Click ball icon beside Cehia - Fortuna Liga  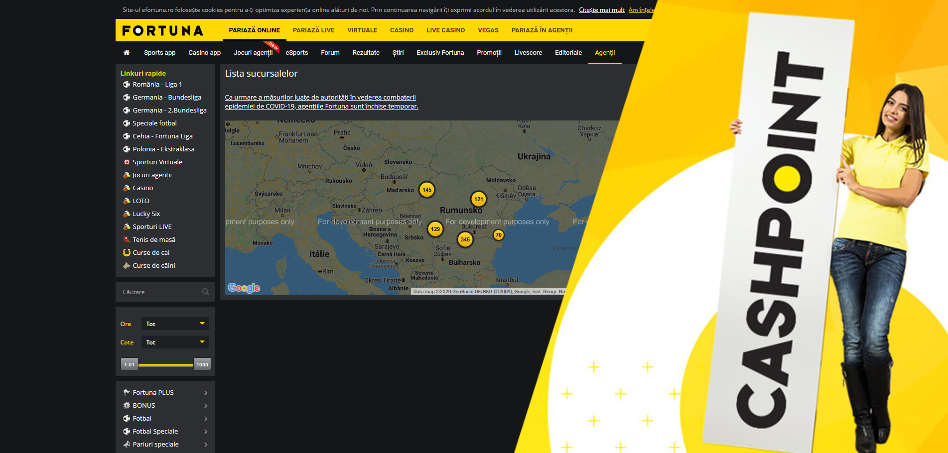(x=127, y=136)
